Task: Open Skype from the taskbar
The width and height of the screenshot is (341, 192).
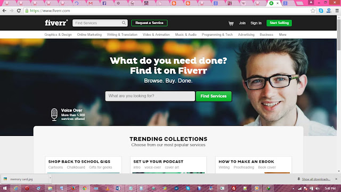Action: tap(188, 188)
